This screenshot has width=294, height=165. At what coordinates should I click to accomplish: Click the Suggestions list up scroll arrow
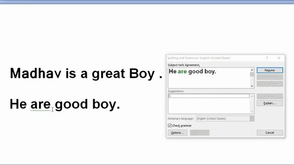point(252,96)
